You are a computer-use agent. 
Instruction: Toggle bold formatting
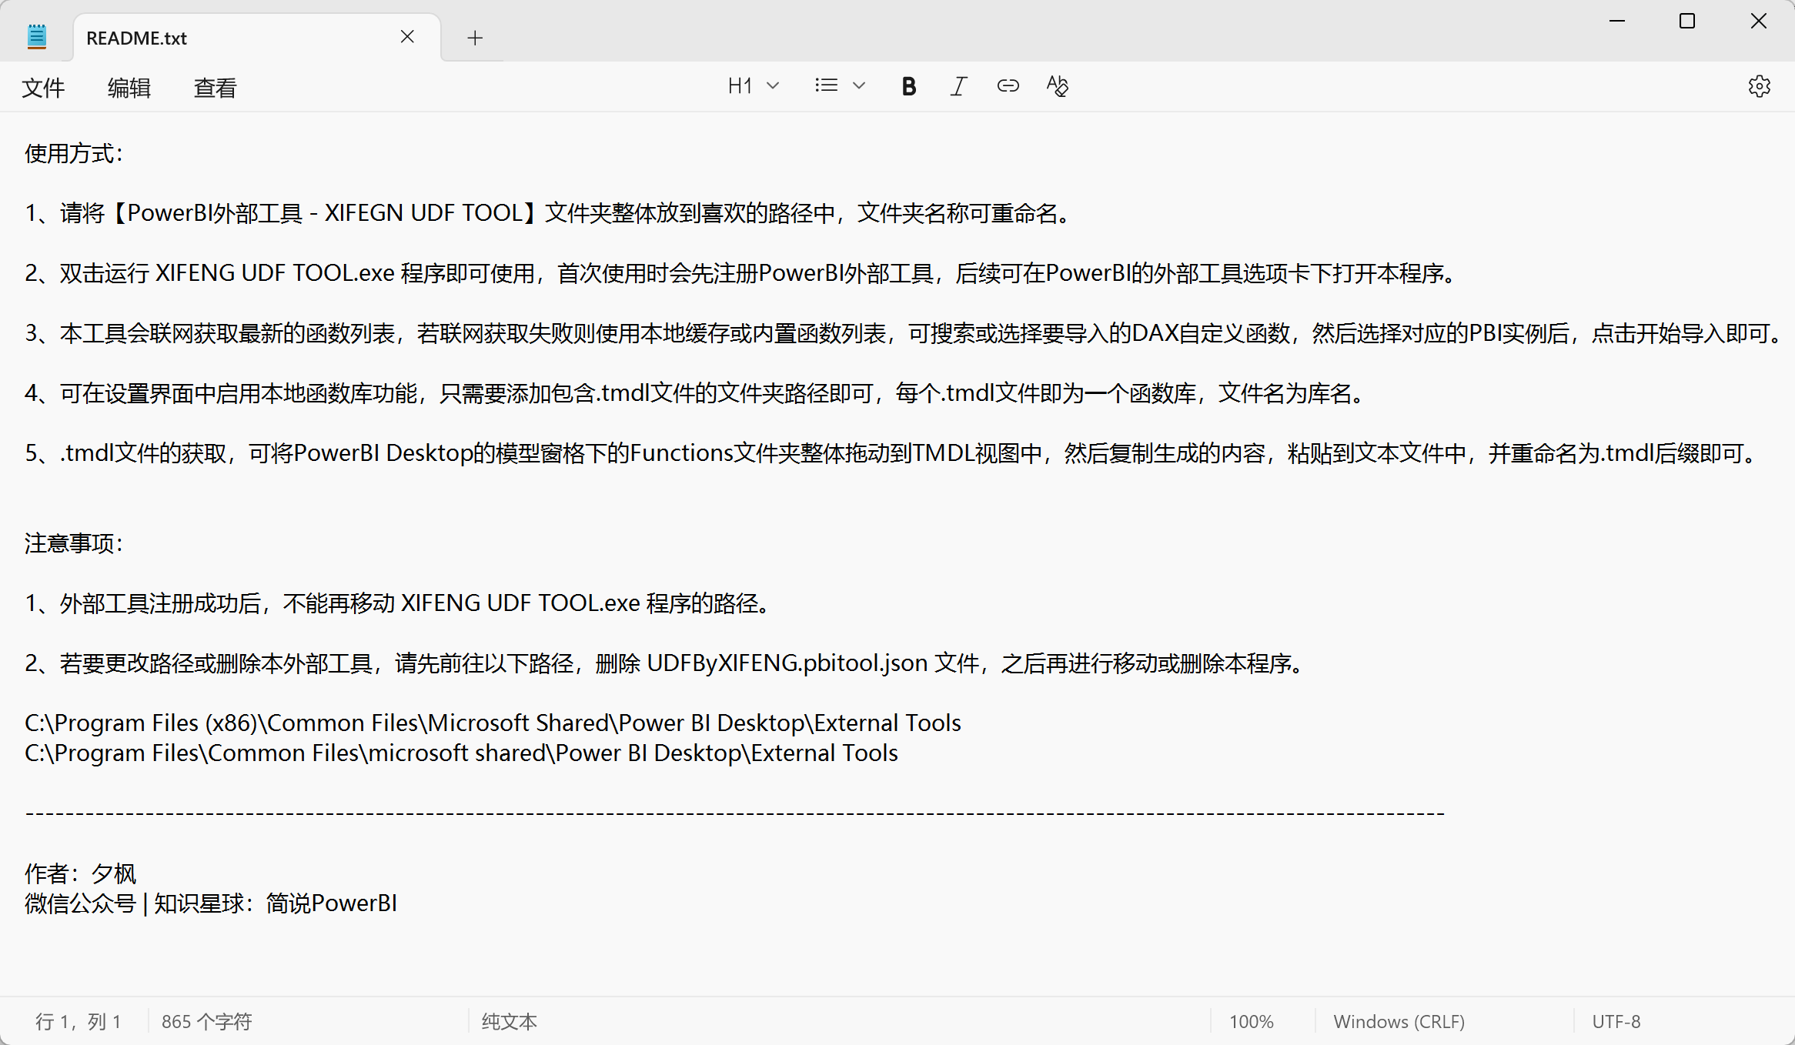tap(908, 86)
